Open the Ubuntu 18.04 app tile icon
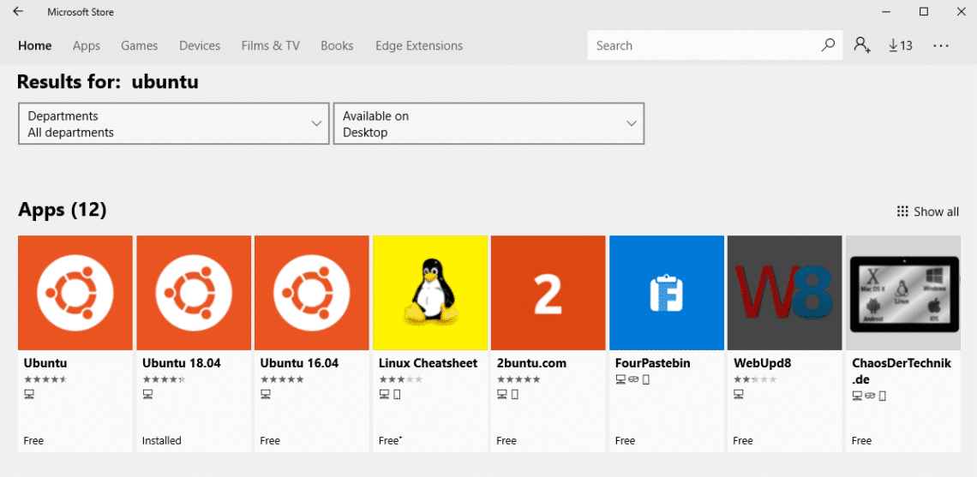 point(194,293)
